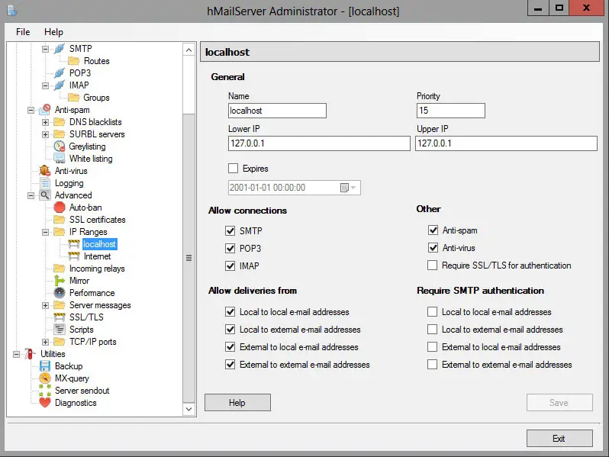Click the MX-query compass icon

click(45, 378)
